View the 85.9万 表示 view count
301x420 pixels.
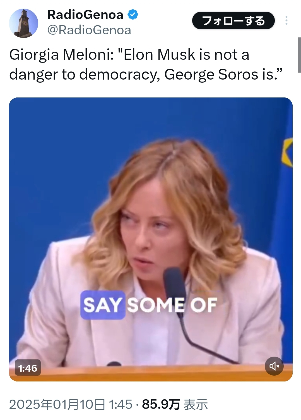pos(175,404)
